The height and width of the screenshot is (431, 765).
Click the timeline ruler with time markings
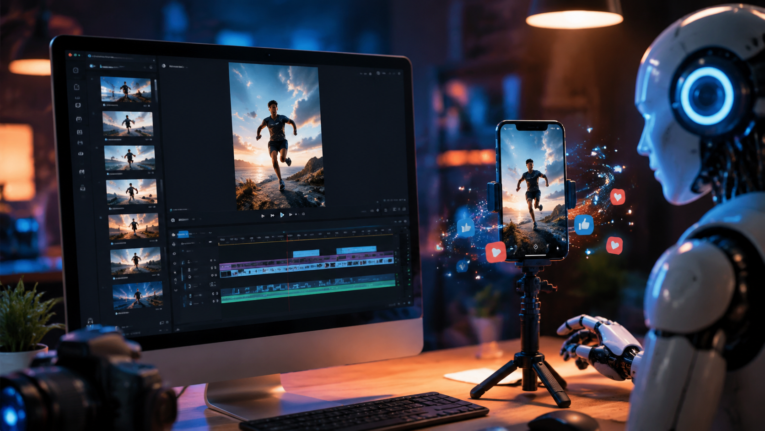click(x=307, y=236)
